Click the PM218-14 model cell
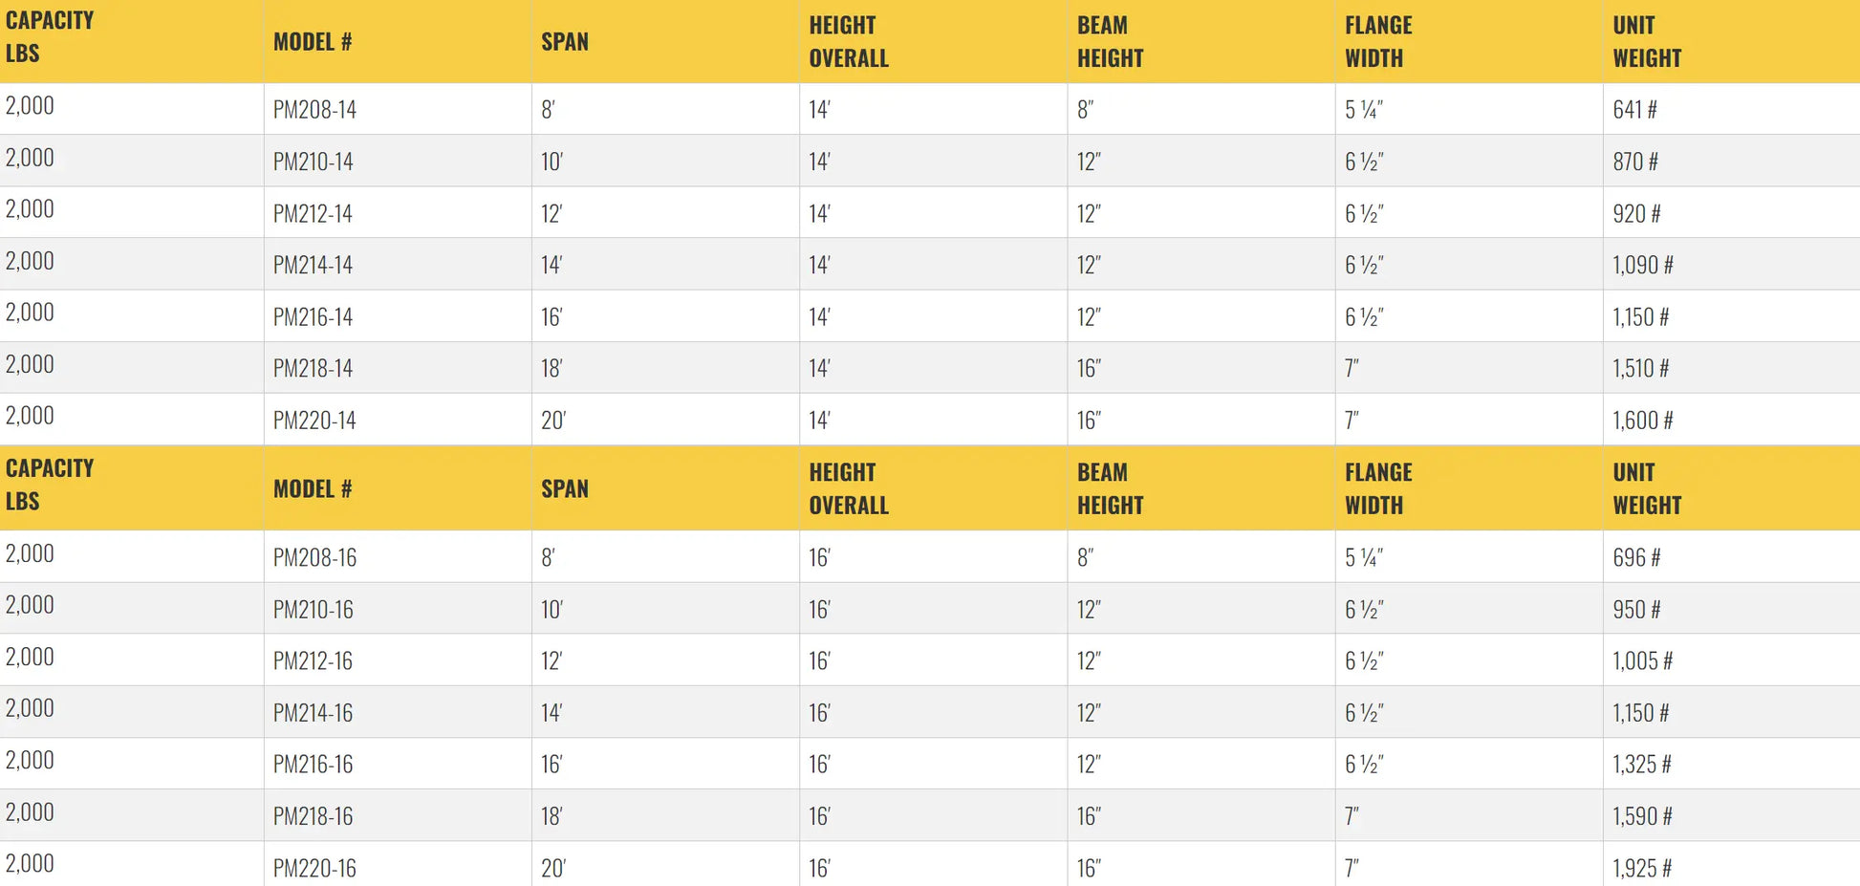The image size is (1860, 886). [313, 368]
